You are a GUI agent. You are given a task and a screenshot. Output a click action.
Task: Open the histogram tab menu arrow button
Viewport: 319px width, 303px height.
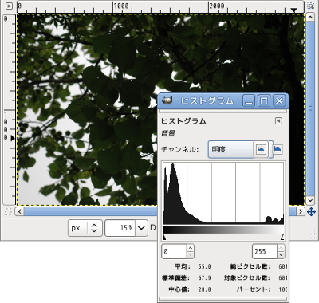[278, 121]
